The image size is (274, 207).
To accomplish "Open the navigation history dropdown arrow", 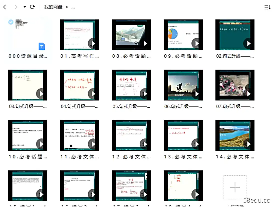I will click(25, 7).
